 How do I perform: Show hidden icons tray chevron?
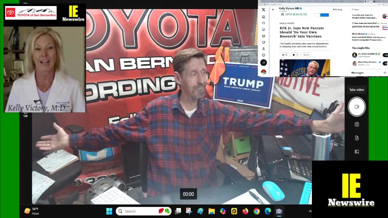(310, 211)
